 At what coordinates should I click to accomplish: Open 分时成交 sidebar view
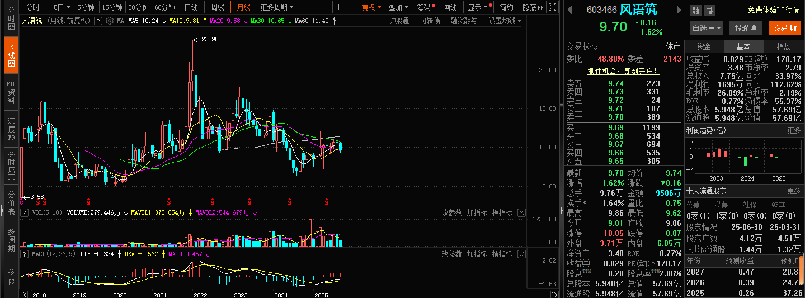coord(11,165)
